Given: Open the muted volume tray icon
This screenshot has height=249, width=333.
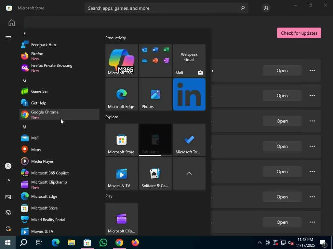Looking at the screenshot, I should [x=291, y=243].
